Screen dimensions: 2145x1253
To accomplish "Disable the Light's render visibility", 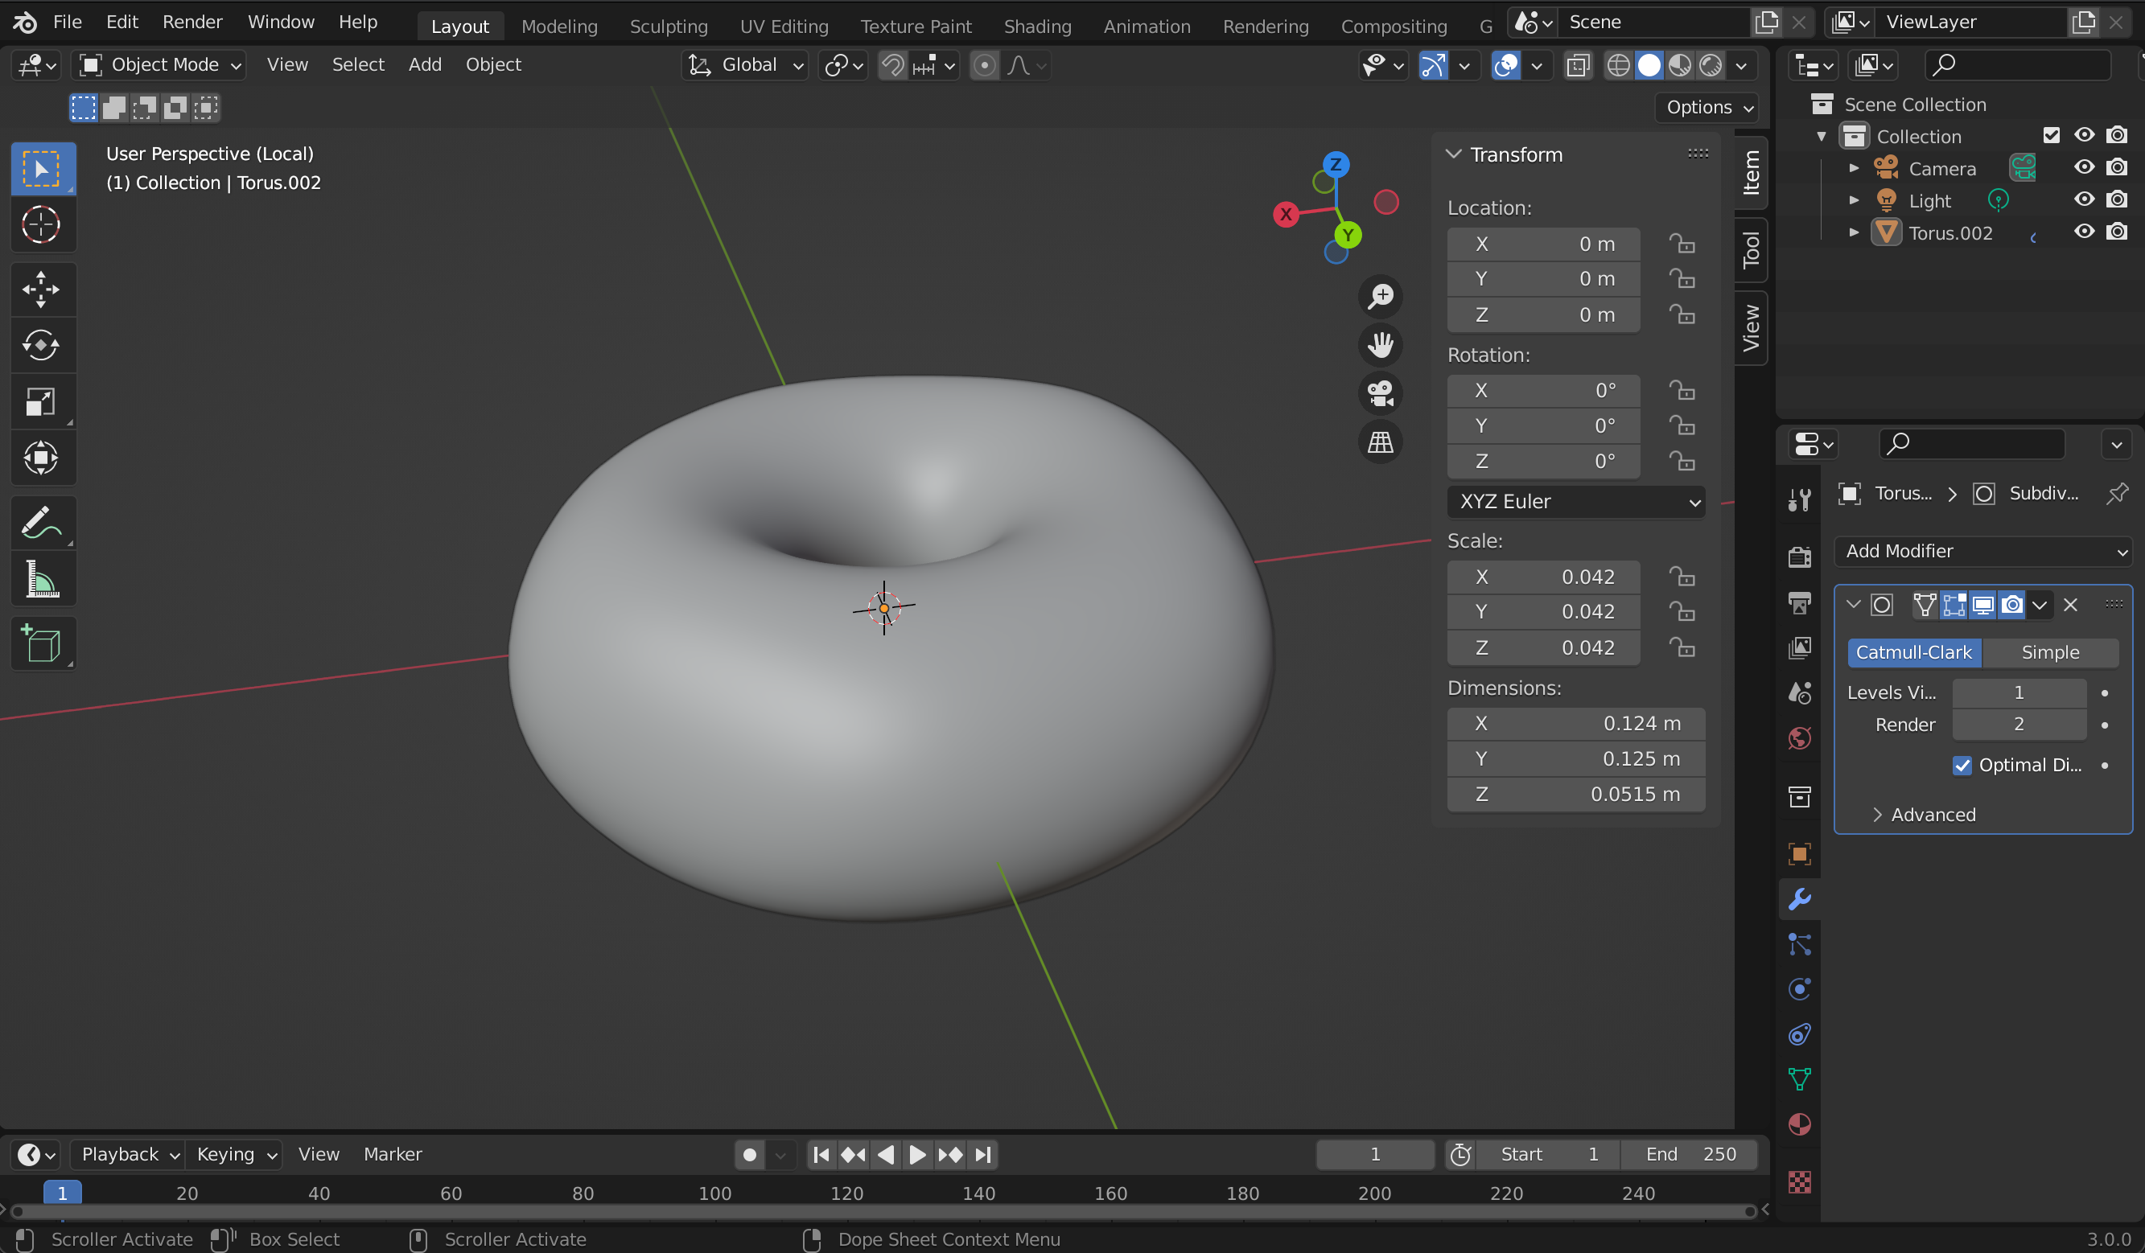I will click(2118, 199).
